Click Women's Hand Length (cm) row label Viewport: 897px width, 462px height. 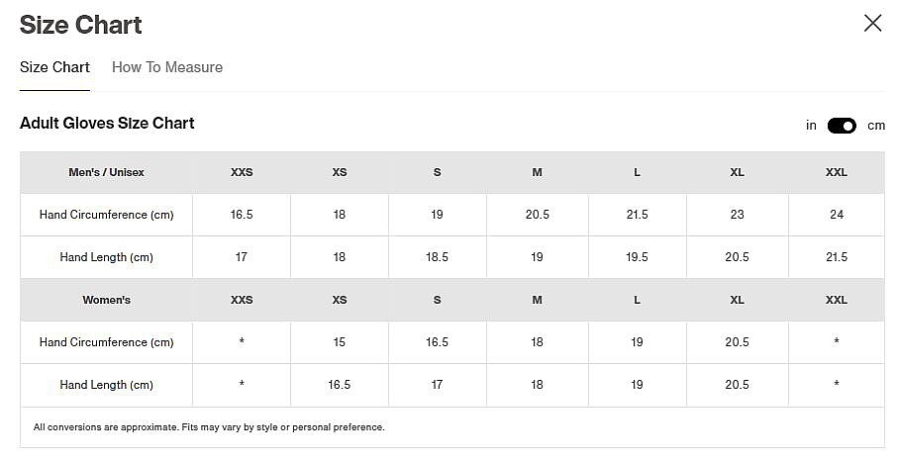coord(106,385)
